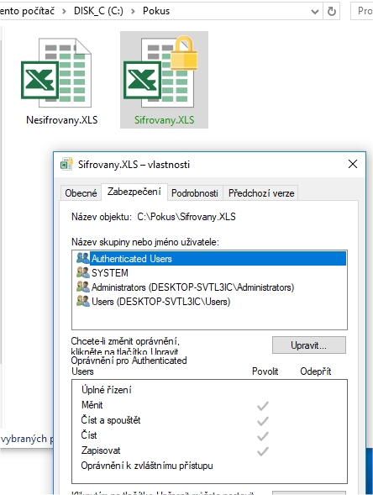Screen dimensions: 373x495
Task: Click the Upravit... button
Action: coord(309,345)
